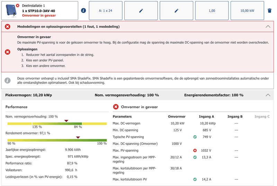Click the green check at Typische PV-spanning
Screen dimensions: 277x186
coord(195,137)
